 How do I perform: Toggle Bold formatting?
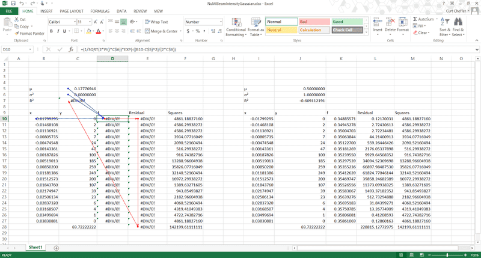[51, 31]
